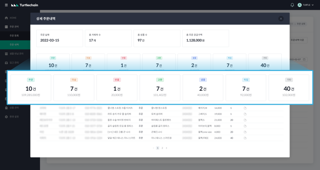Click the 미니 테니스 스커트형 cell
Screen dimensions: 320x170
point(161,138)
